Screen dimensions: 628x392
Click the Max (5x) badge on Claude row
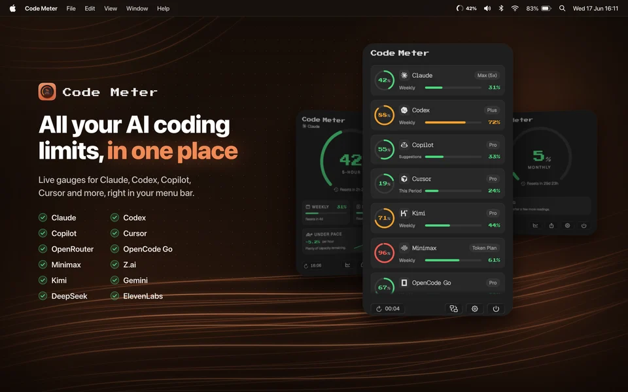pyautogui.click(x=487, y=75)
